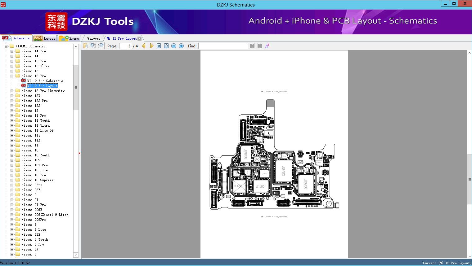472x266 pixels.
Task: Expand the Xiaomi 14 Pro folder
Action: (12, 51)
